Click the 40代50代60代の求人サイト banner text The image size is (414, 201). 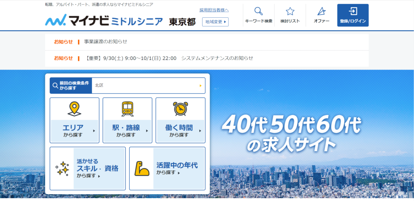pyautogui.click(x=291, y=134)
